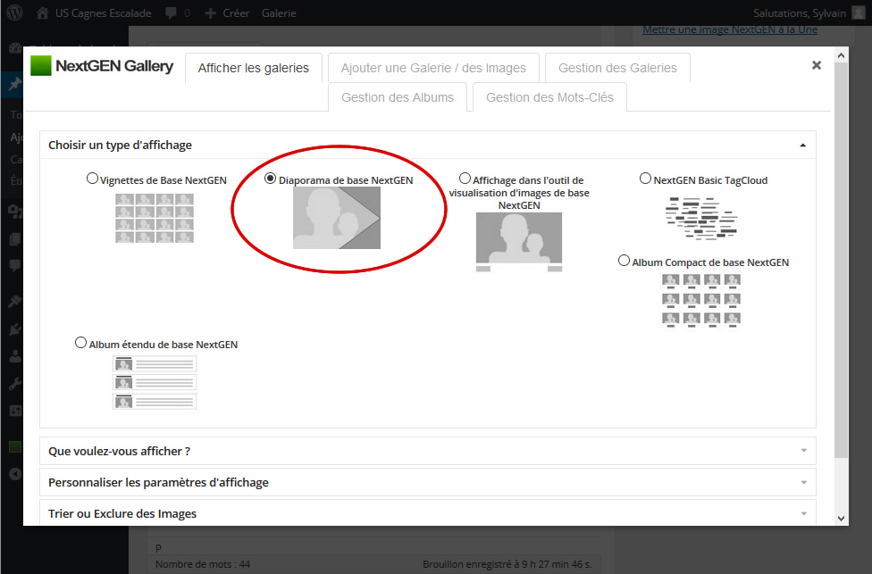The width and height of the screenshot is (872, 574).
Task: Select Album Compact de base NextGEN radio
Action: 624,261
